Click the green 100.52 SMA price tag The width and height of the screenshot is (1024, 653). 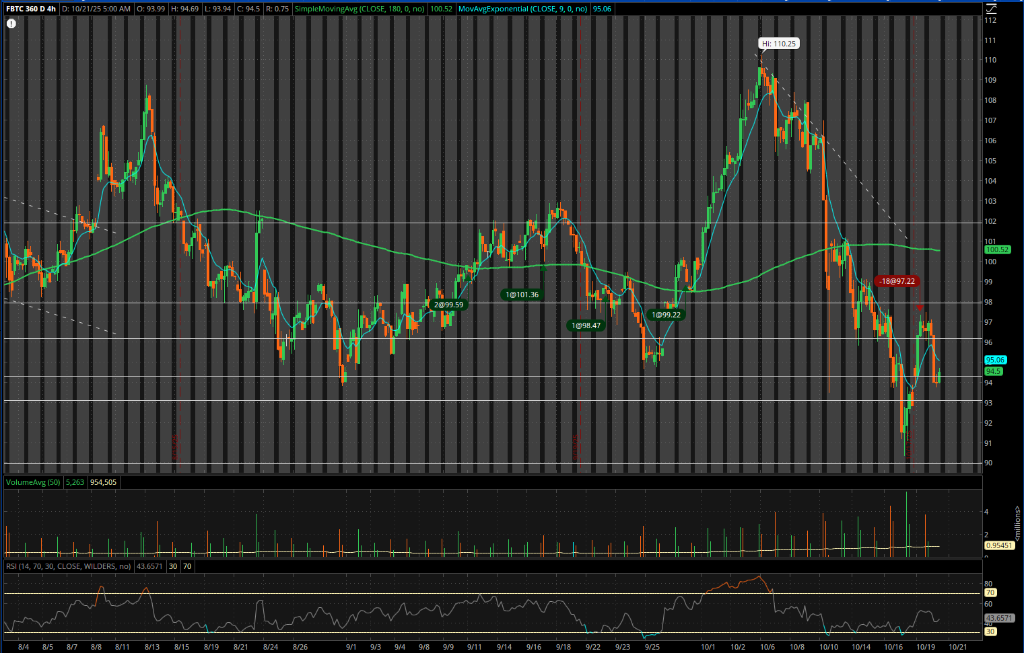click(997, 249)
